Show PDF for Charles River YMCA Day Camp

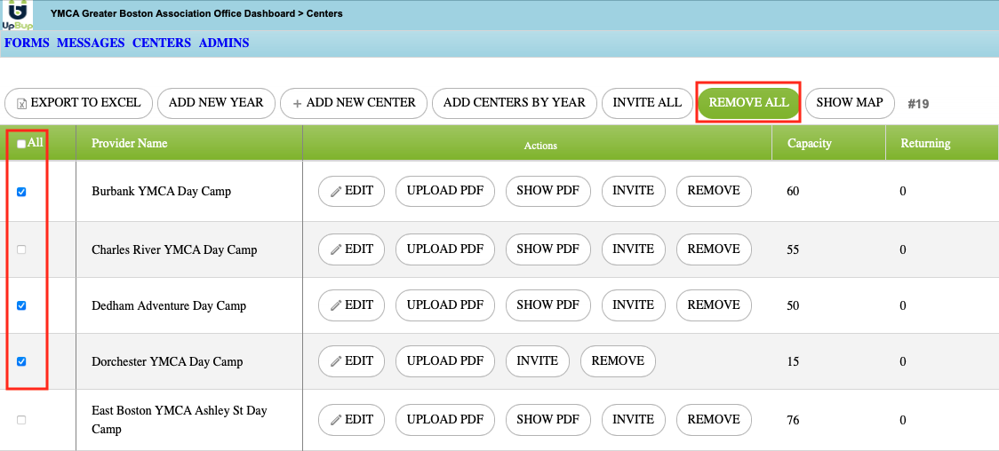tap(547, 249)
